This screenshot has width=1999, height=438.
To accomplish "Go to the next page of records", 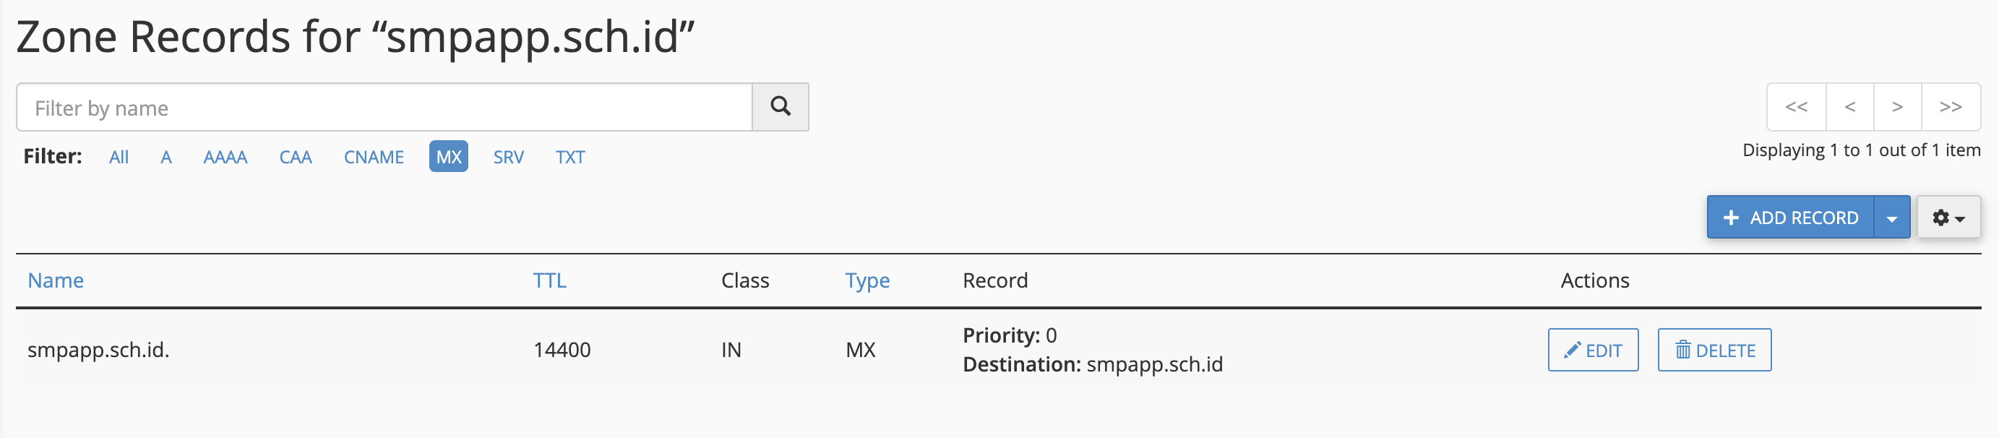I will pos(1897,107).
